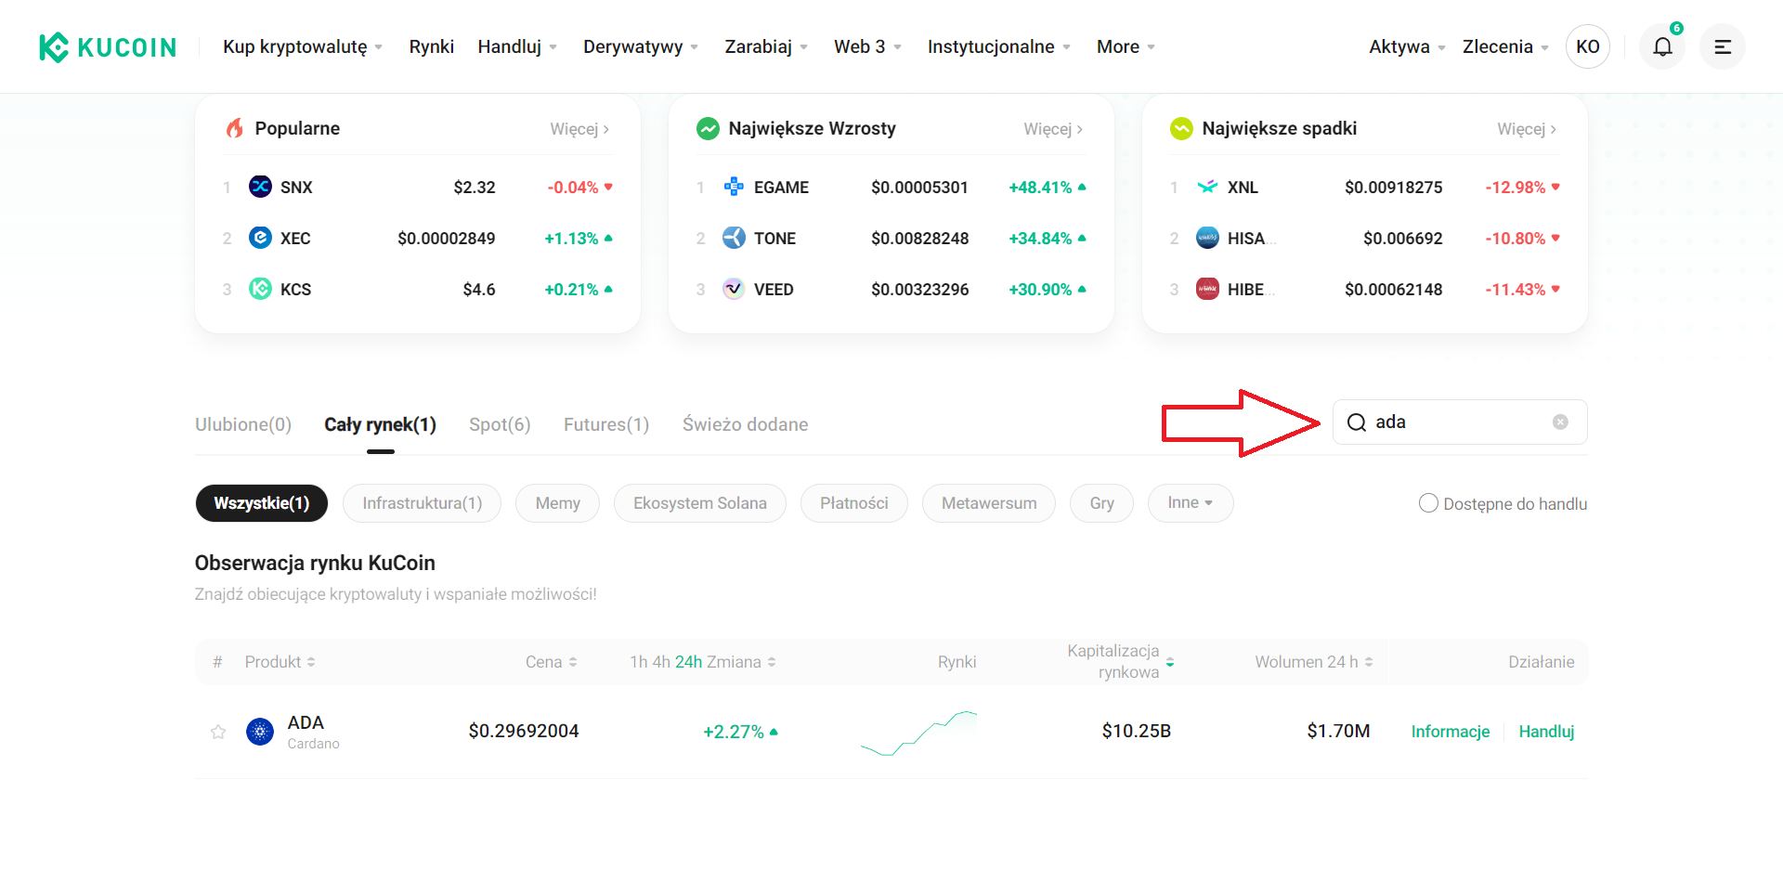1783x870 pixels.
Task: Switch to the Spot(6) tab
Action: pyautogui.click(x=500, y=424)
